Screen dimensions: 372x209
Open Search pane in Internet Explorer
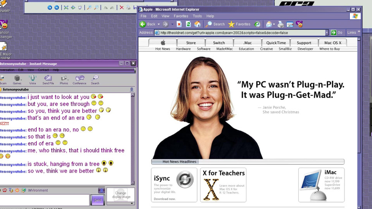(215, 24)
